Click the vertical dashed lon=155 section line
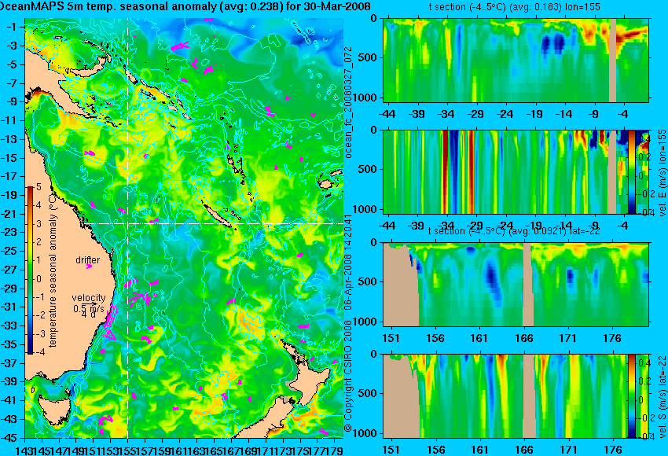Image resolution: width=668 pixels, height=456 pixels. pyautogui.click(x=128, y=227)
